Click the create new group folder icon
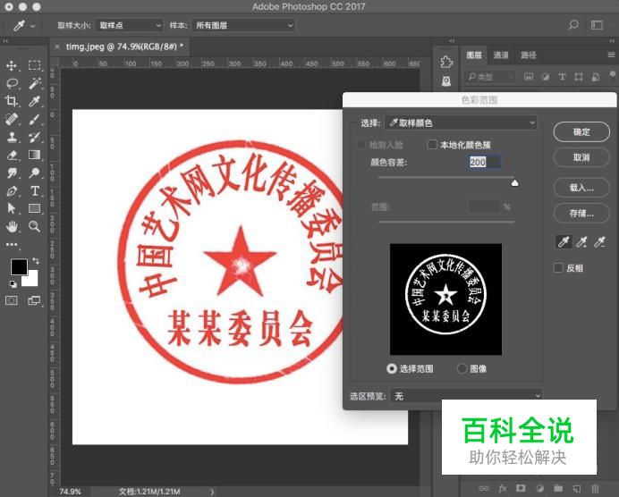This screenshot has height=497, width=619. click(558, 488)
